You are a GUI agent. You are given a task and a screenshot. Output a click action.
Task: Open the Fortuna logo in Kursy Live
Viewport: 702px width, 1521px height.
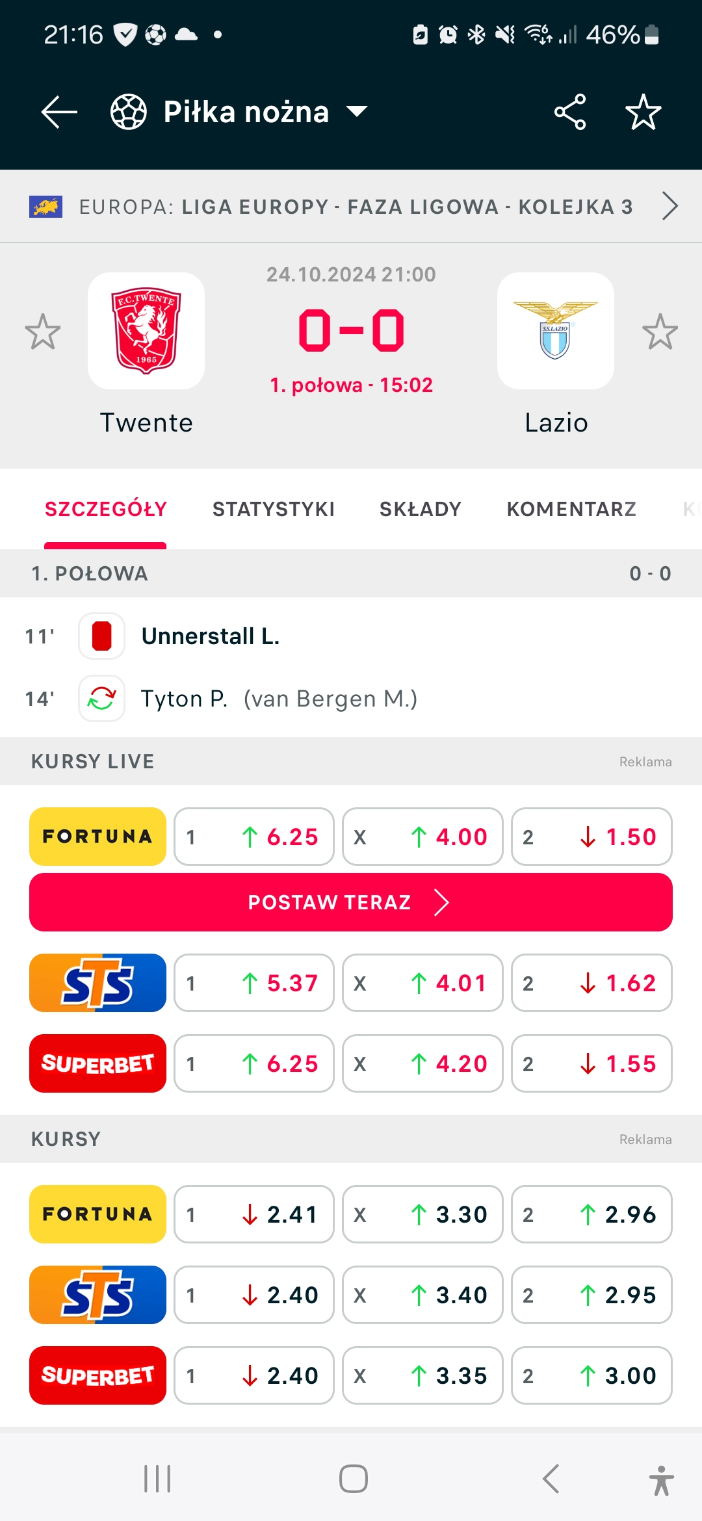coord(97,837)
